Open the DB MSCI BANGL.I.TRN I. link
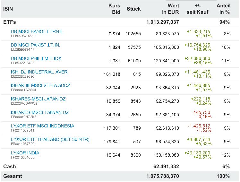The height and width of the screenshot is (182, 240). 37,31
